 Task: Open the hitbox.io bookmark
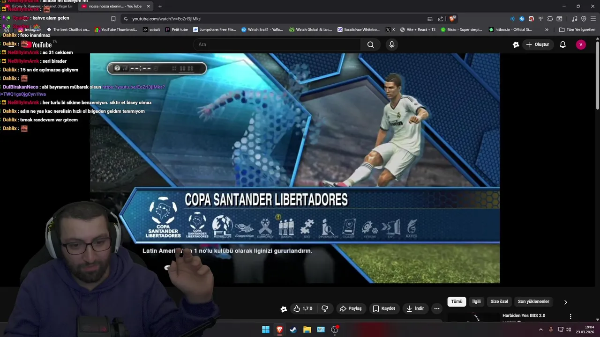(x=510, y=29)
